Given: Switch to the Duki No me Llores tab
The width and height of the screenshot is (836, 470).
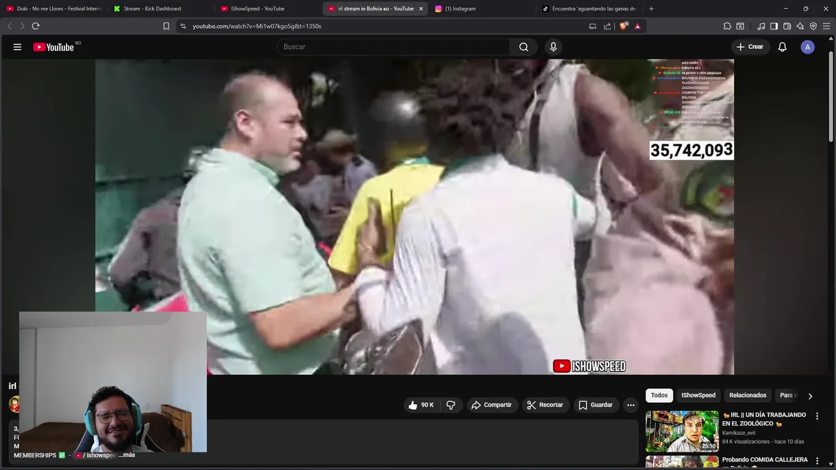Looking at the screenshot, I should tap(54, 8).
